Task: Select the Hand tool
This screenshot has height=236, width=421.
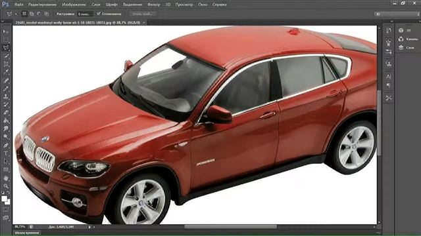Action: [6, 178]
